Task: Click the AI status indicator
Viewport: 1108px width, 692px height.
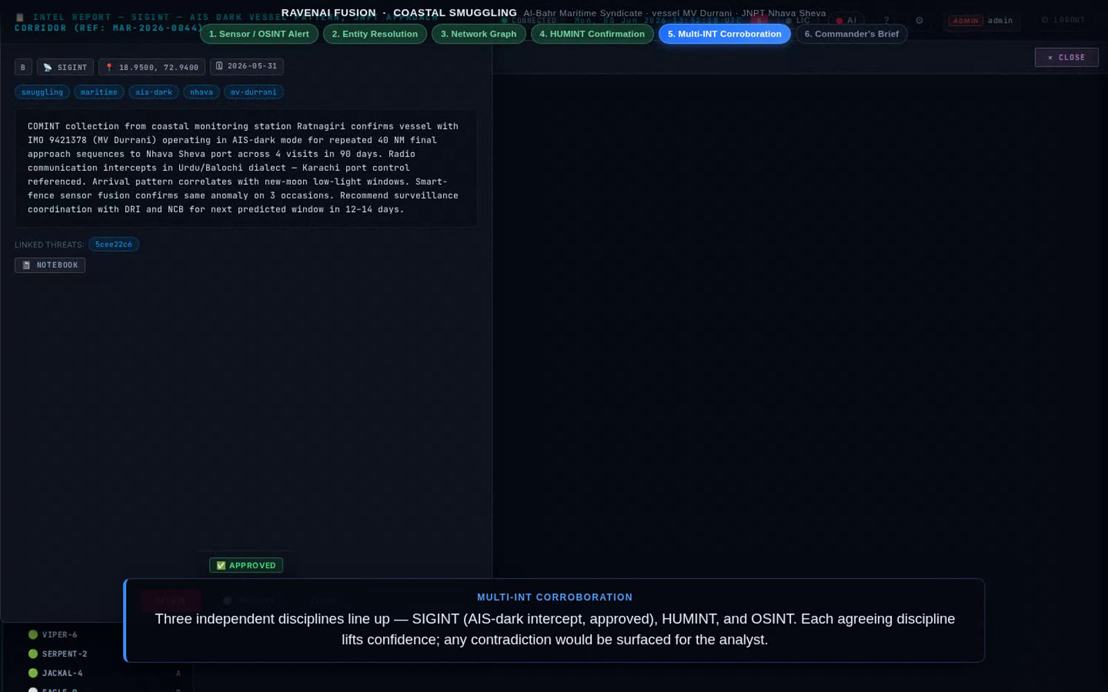Action: tap(846, 20)
